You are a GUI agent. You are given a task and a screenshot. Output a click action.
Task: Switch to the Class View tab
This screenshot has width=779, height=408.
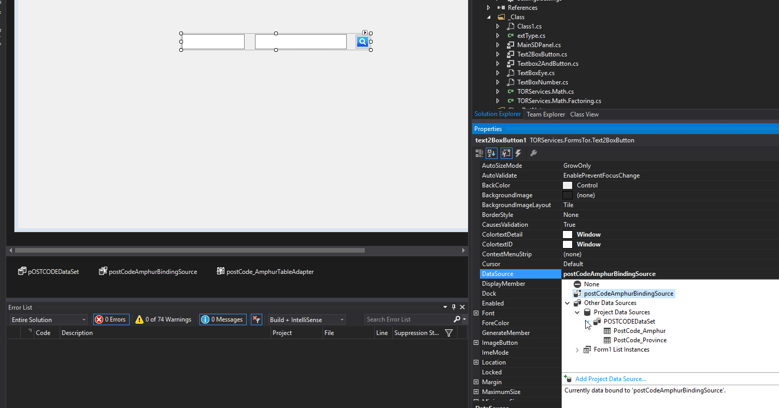click(584, 114)
